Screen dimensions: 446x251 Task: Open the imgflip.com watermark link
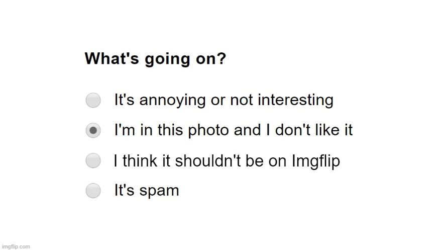(x=16, y=246)
